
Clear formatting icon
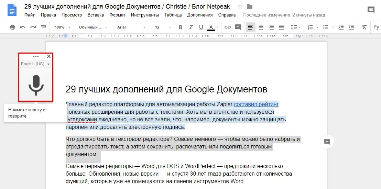point(364,27)
